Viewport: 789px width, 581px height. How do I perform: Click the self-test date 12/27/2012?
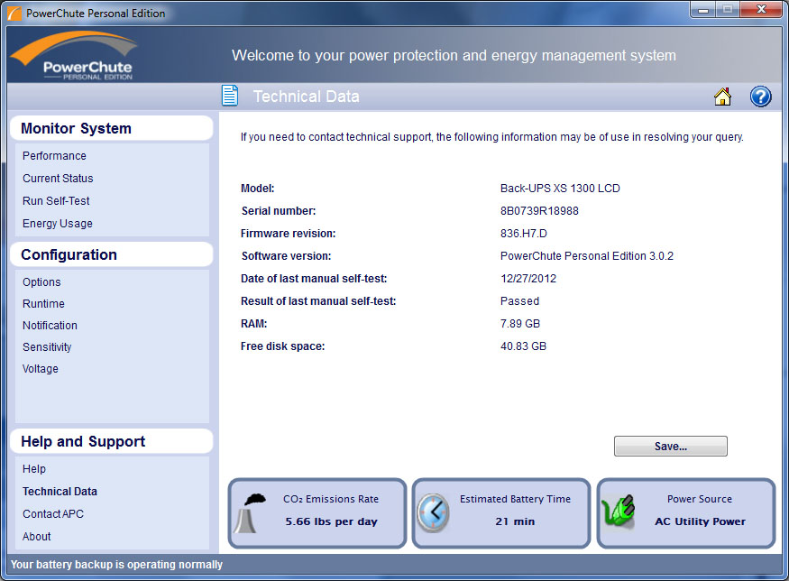coord(528,279)
